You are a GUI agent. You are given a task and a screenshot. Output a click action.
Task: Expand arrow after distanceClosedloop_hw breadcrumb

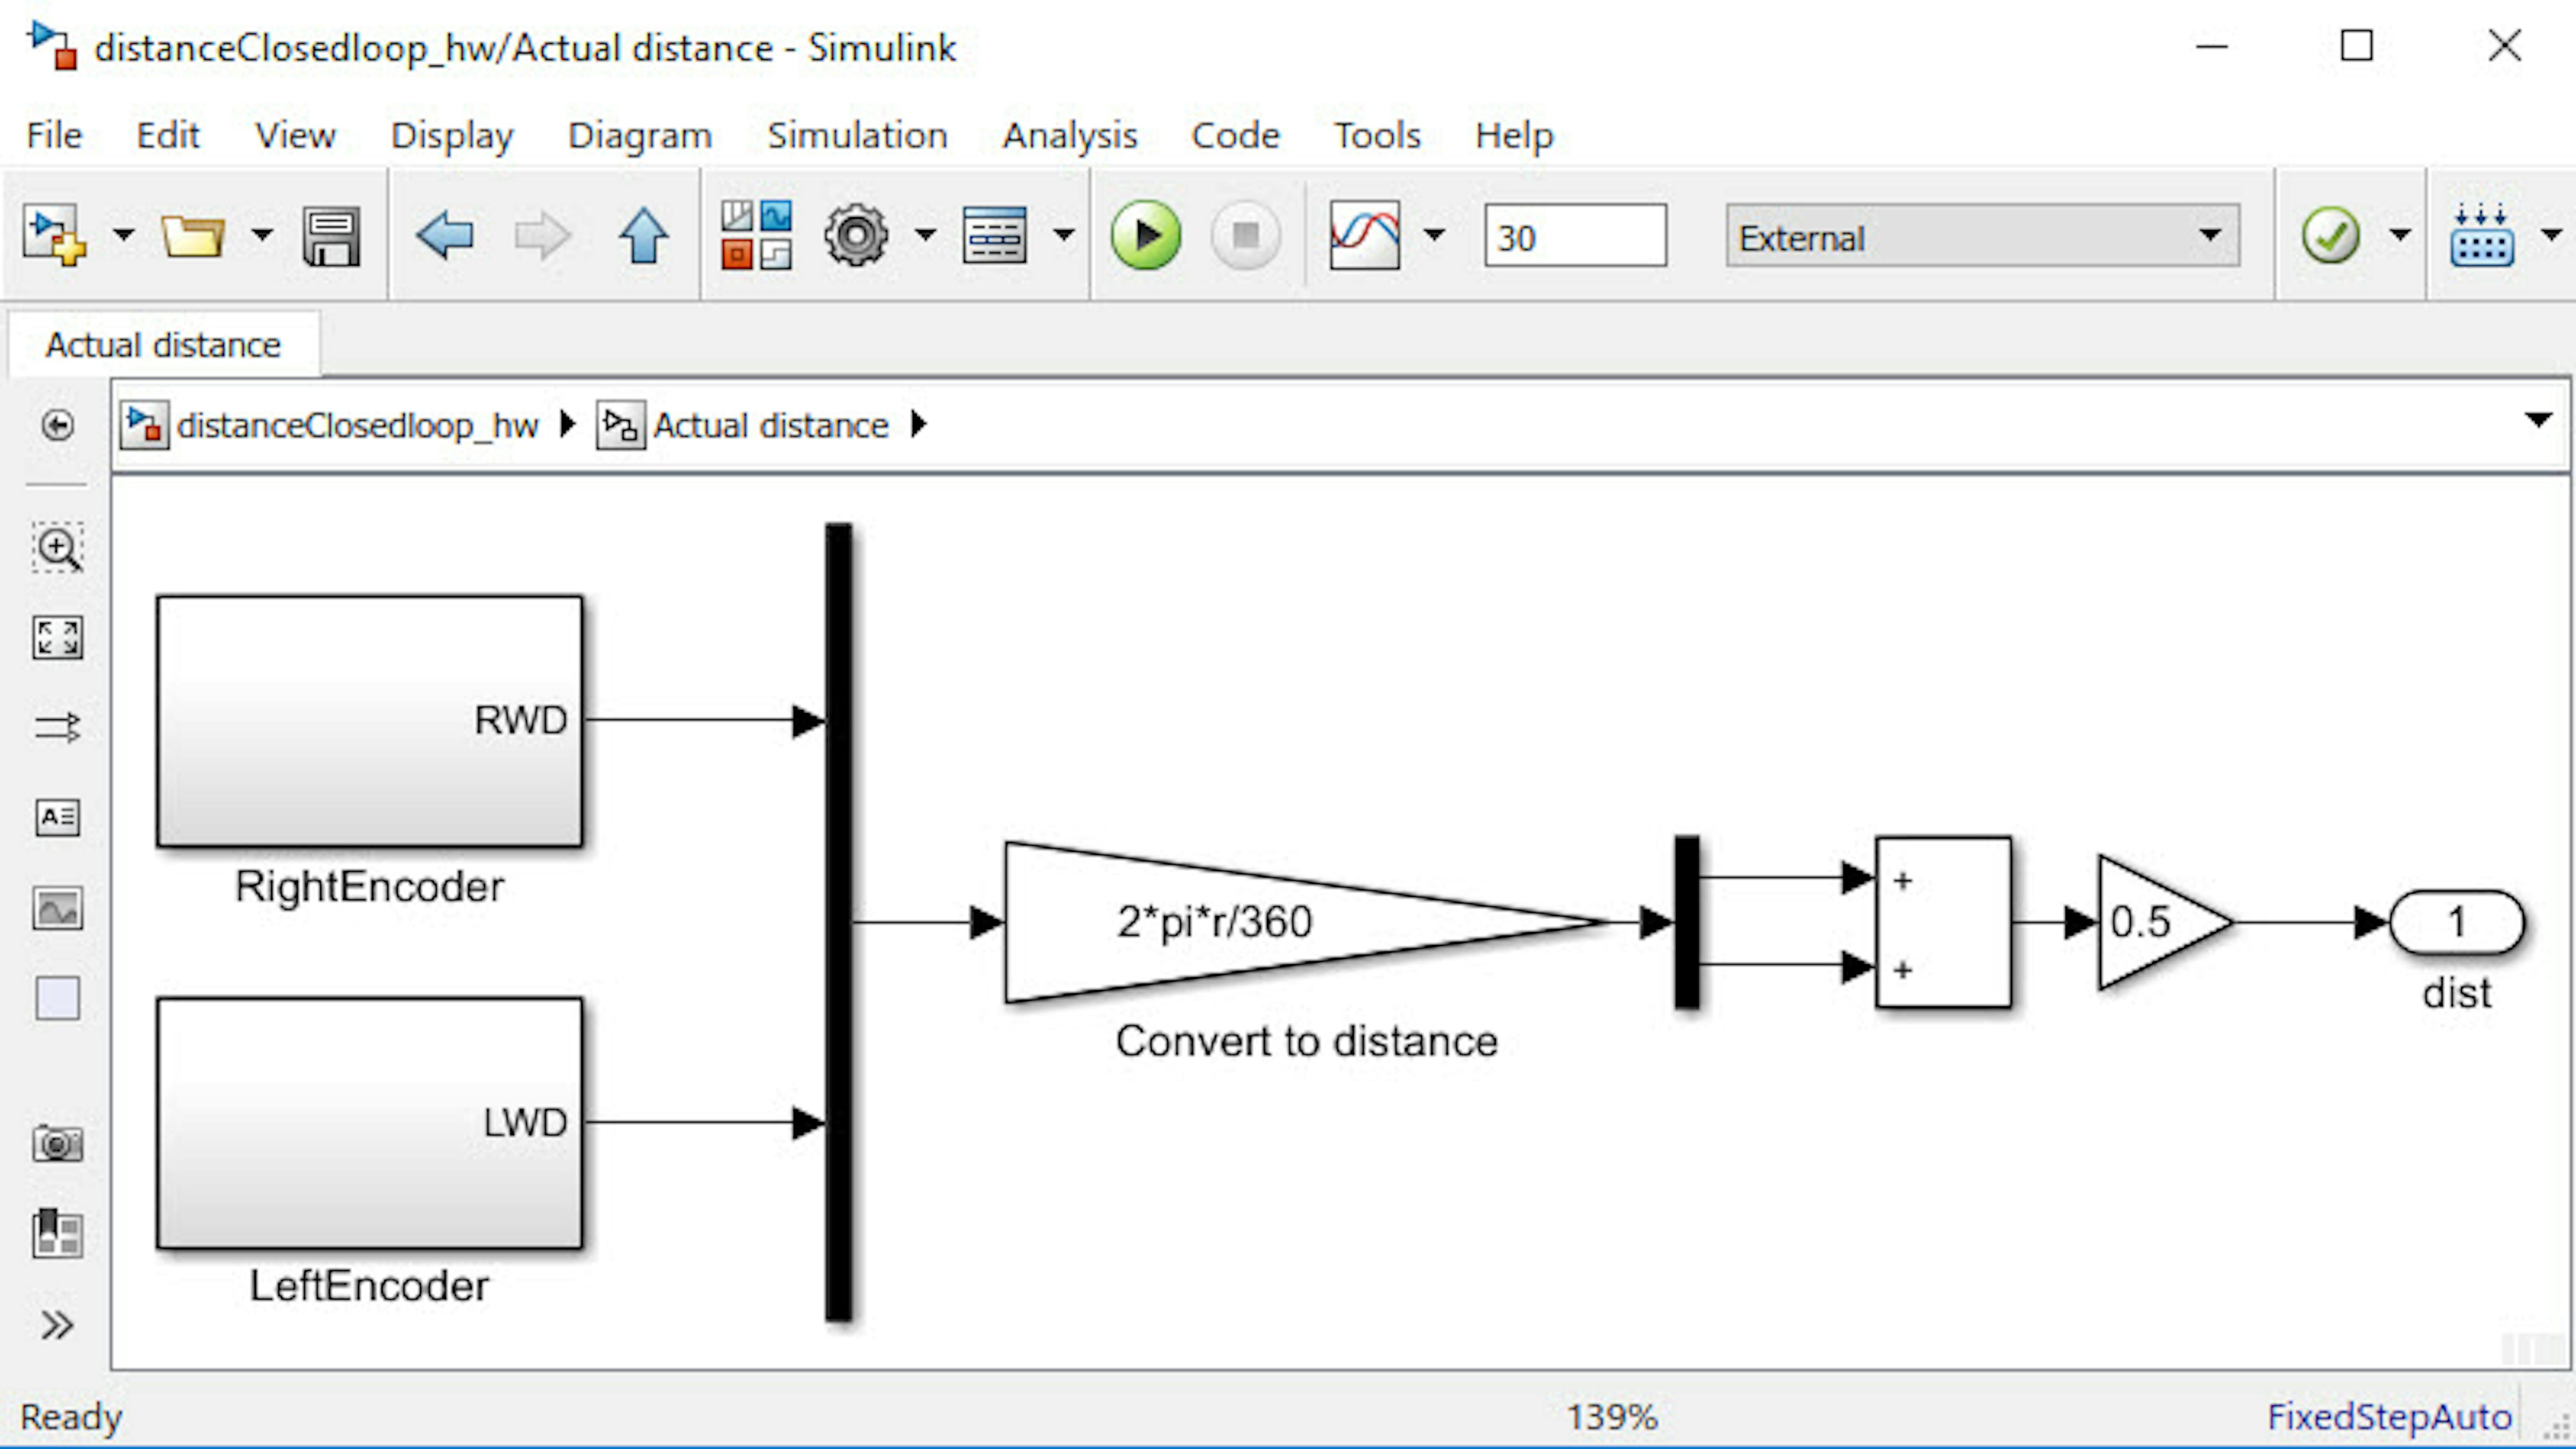568,424
